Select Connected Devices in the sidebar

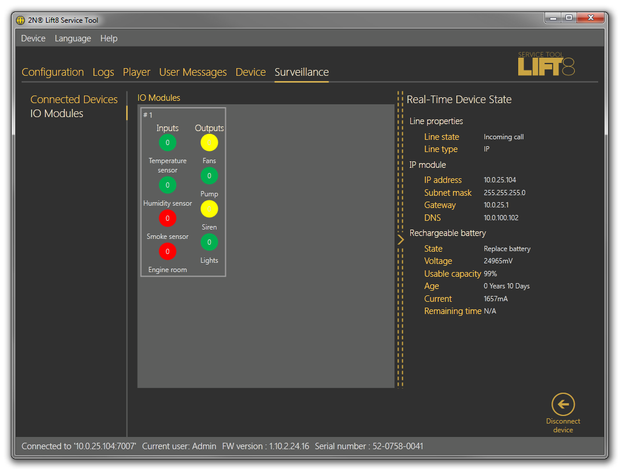click(x=74, y=100)
